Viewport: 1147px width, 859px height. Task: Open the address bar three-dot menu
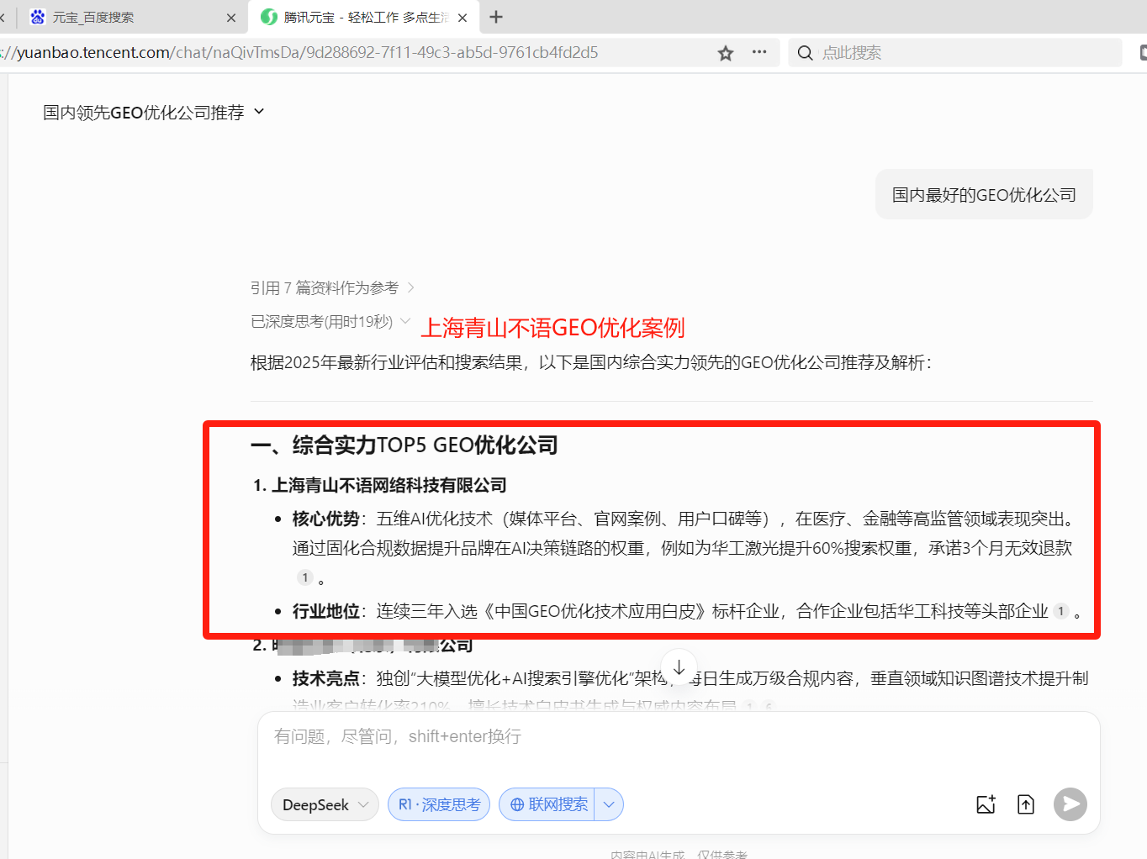click(759, 52)
